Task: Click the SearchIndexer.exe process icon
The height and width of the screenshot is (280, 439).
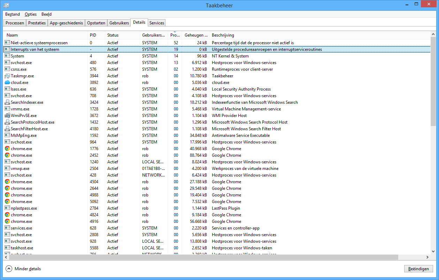Action: (x=7, y=102)
